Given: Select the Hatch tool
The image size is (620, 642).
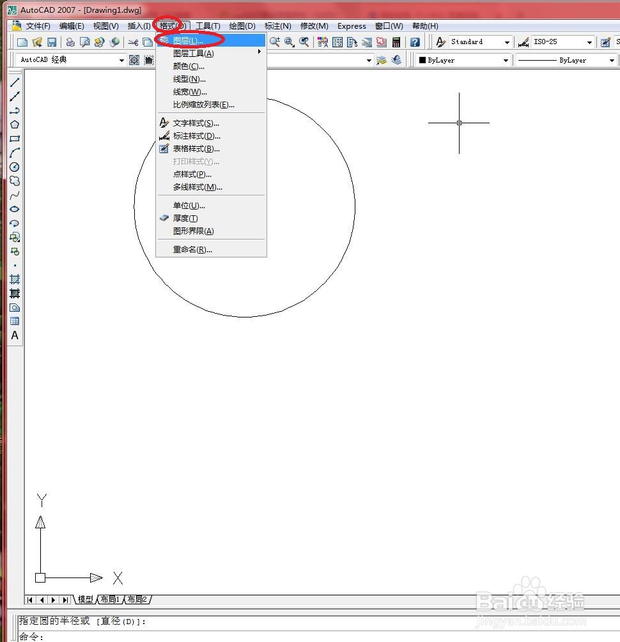Looking at the screenshot, I should [15, 279].
